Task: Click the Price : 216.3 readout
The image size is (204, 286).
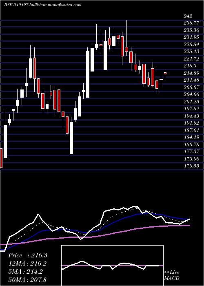Action: click(x=28, y=255)
